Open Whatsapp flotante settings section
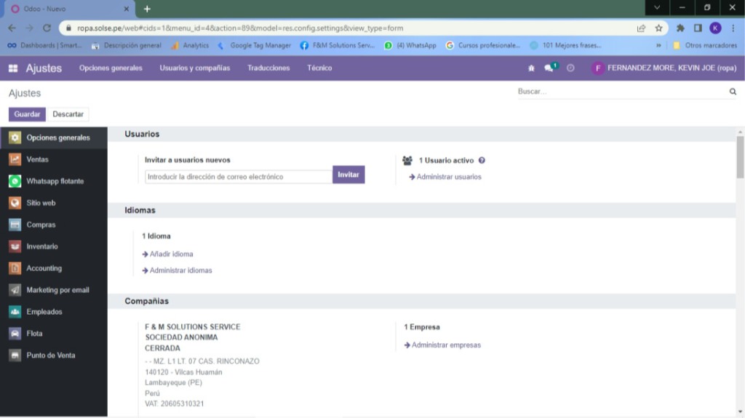Screen dimensions: 745x418 [54, 181]
